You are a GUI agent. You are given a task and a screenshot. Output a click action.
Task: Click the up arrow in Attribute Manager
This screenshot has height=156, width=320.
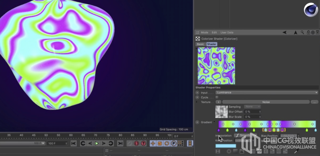point(295,32)
